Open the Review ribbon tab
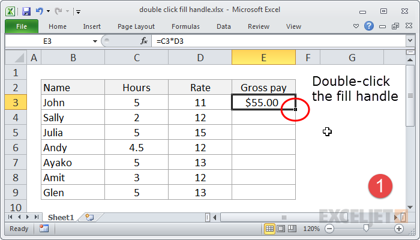The width and height of the screenshot is (420, 240). tap(259, 26)
